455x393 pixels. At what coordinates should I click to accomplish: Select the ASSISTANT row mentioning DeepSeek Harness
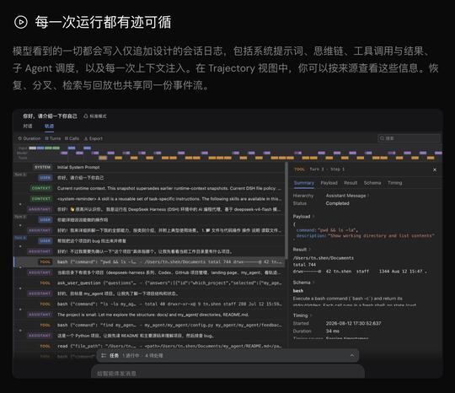click(149, 209)
